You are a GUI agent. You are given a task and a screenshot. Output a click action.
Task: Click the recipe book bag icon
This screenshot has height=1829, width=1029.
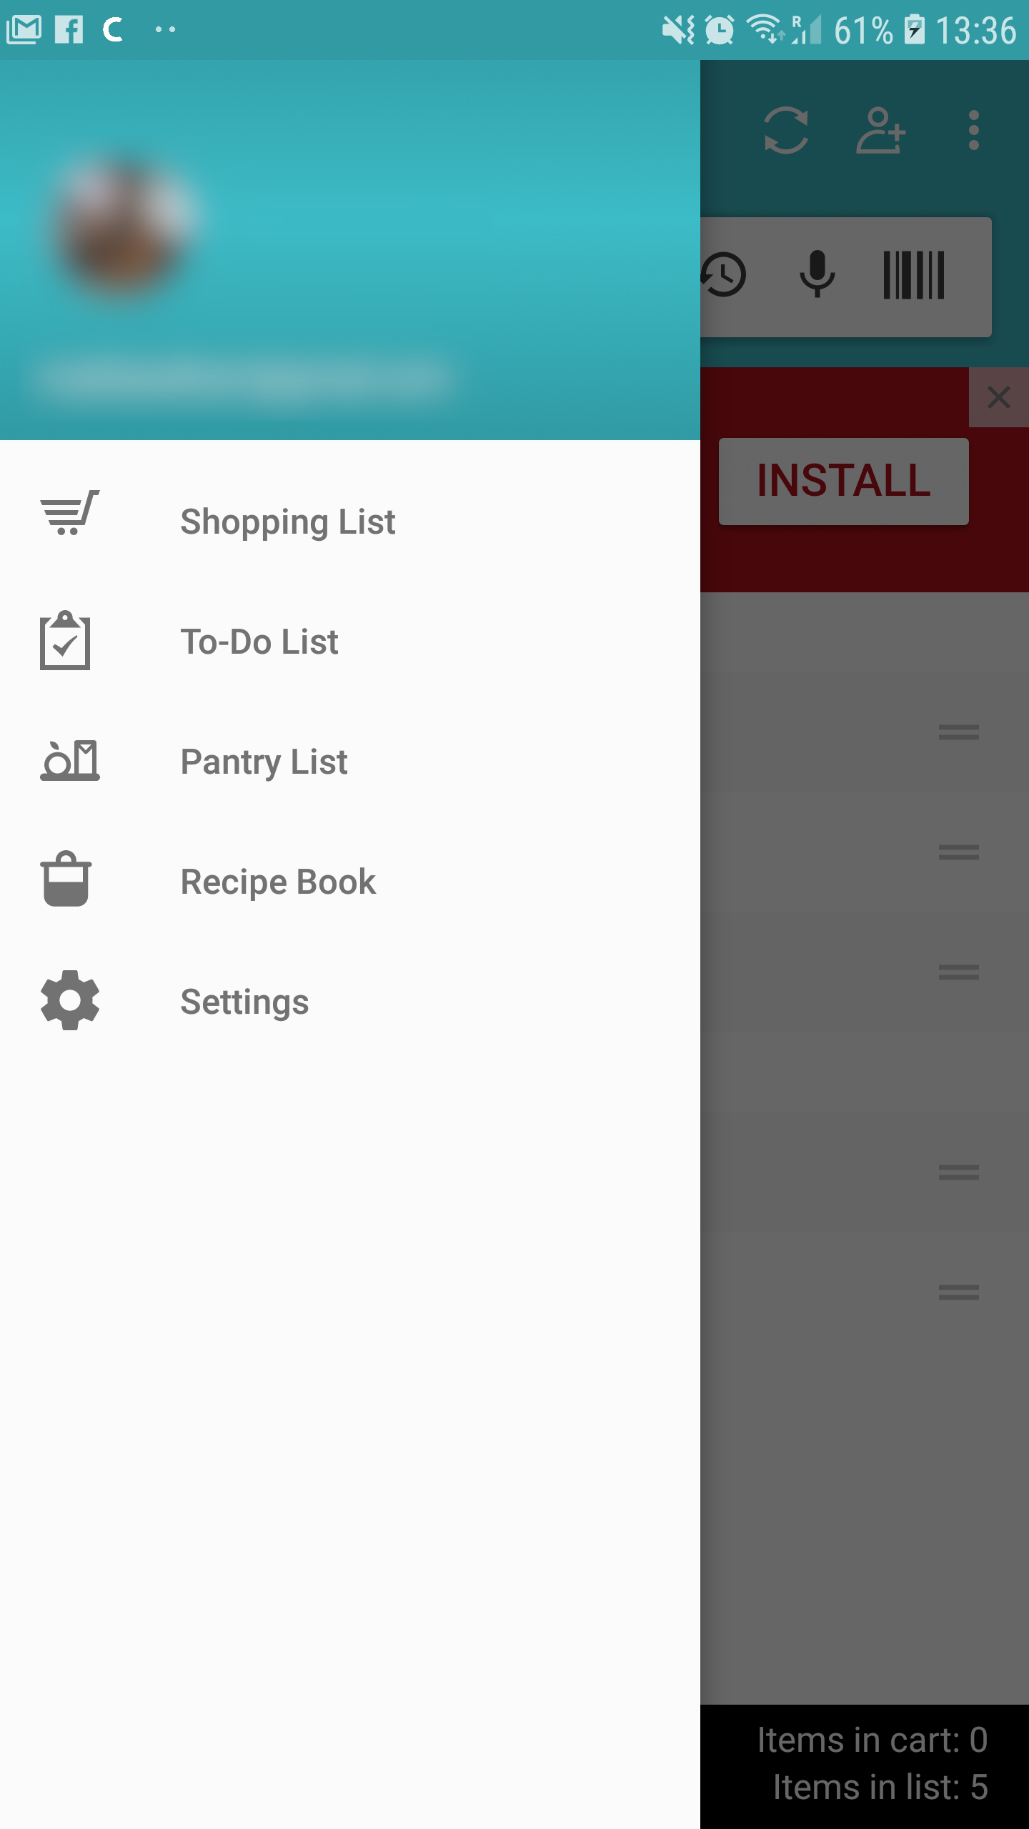tap(66, 879)
